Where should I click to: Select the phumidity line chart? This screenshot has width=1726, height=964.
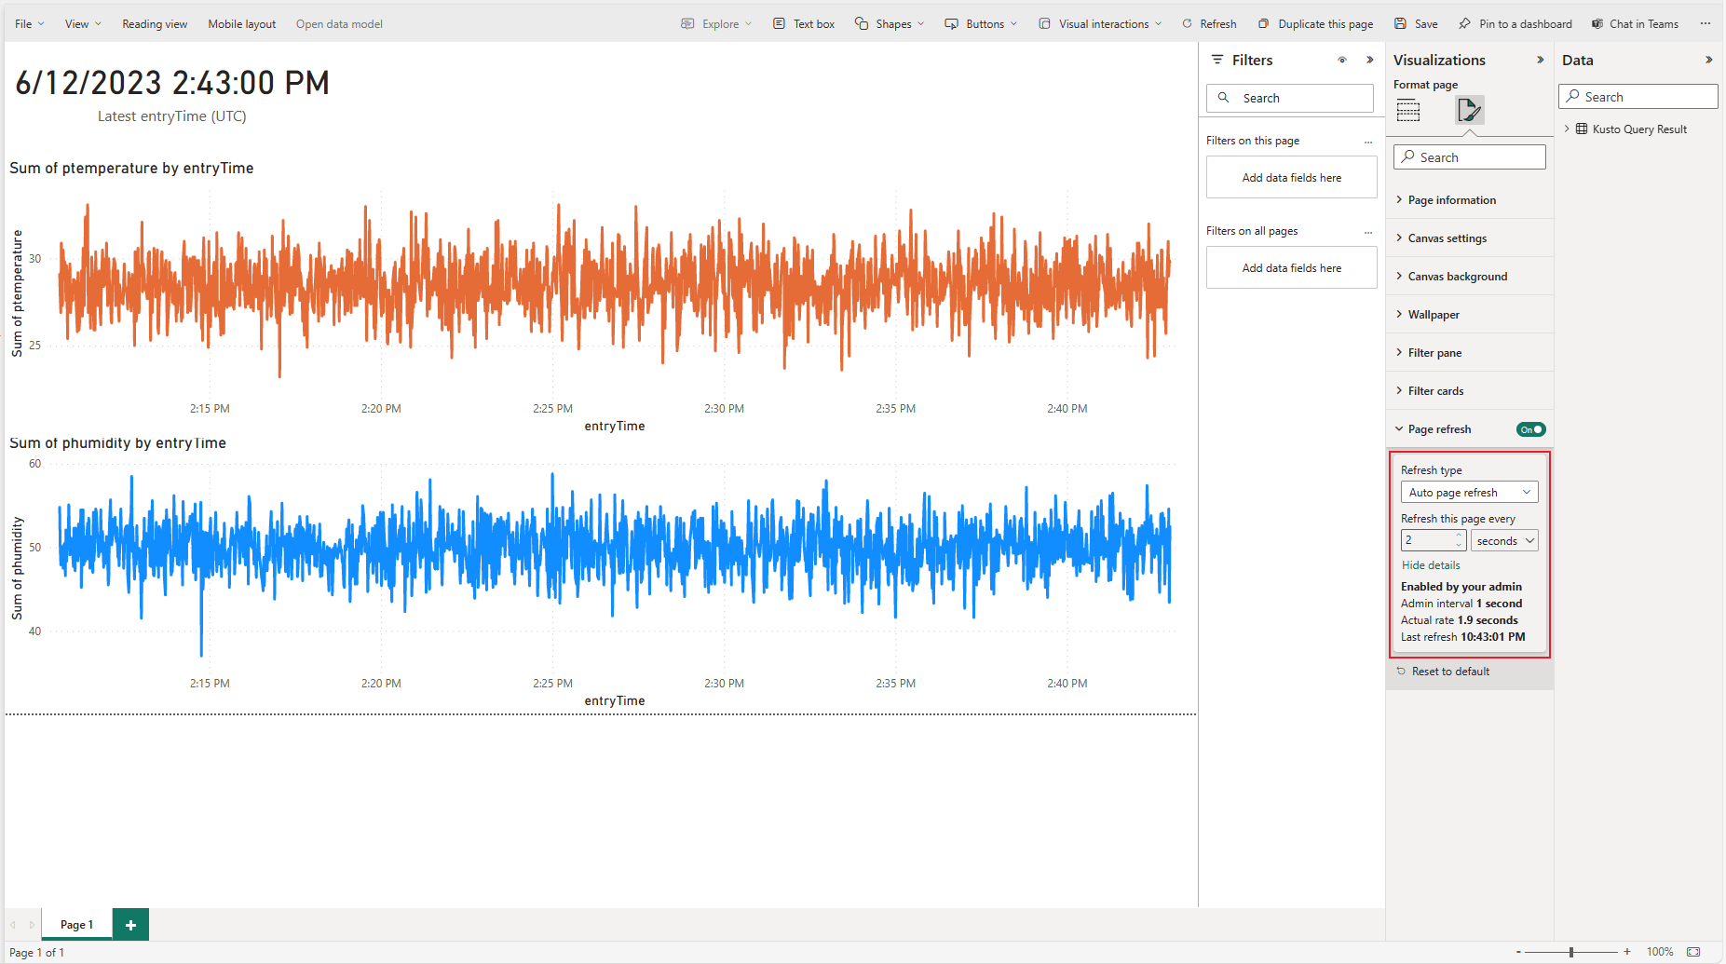point(596,572)
